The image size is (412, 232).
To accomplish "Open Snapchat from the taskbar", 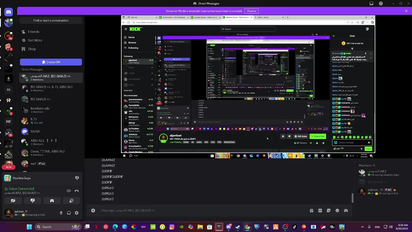I will pos(163,227).
